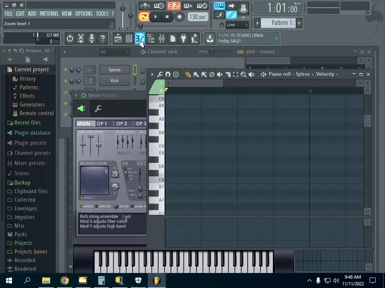
Task: Click the main volume slider
Action: pos(123,9)
